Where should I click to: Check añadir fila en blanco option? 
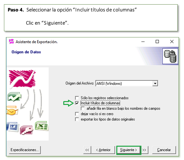(x=83, y=108)
